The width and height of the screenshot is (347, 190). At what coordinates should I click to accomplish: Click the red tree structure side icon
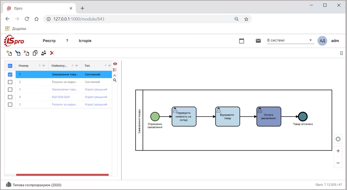[x=115, y=70]
